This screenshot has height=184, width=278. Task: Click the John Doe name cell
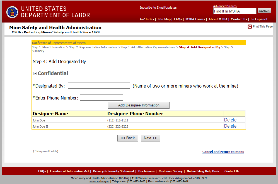69,120
